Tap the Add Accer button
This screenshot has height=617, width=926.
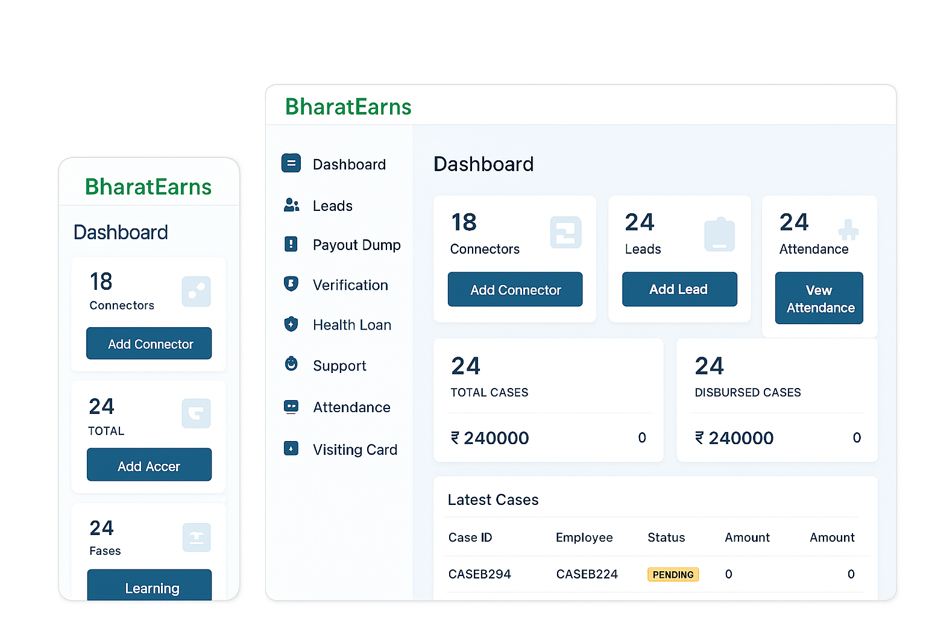pyautogui.click(x=150, y=465)
